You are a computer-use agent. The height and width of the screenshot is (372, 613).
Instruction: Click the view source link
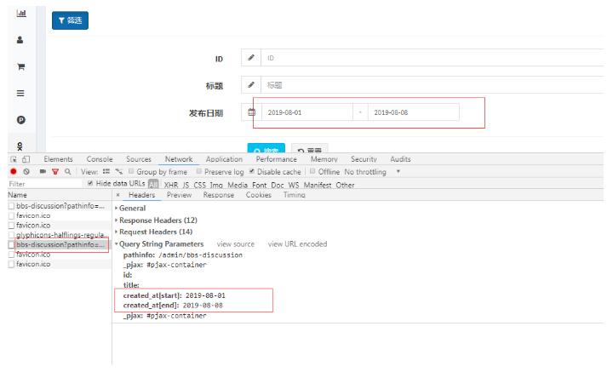point(235,244)
